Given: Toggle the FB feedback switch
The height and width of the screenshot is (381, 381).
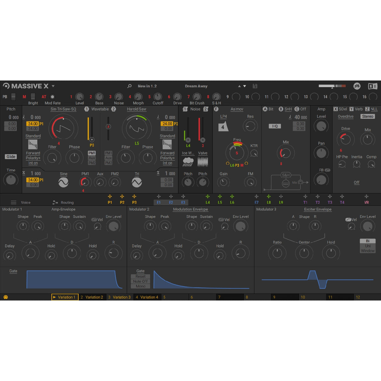Looking at the screenshot, I should 327,170.
